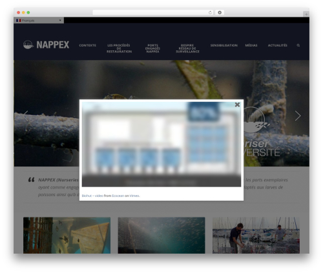Reload the page using the refresh icon

[x=210, y=12]
